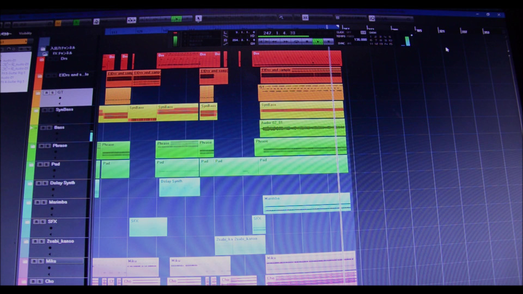Click the orange M mute-all icon in toolbar
Image resolution: width=523 pixels, height=294 pixels.
(x=58, y=23)
